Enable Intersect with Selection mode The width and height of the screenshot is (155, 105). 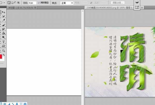click(x=18, y=3)
